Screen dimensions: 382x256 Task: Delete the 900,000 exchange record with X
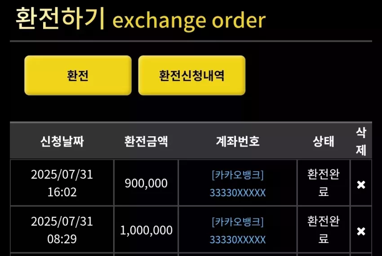[x=361, y=185]
